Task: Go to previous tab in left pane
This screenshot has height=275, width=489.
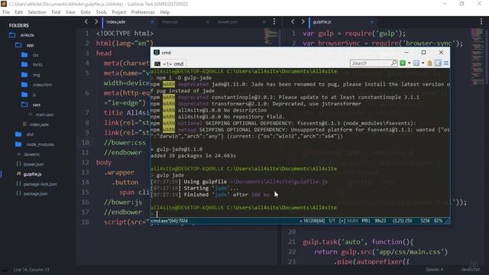Action: click(86, 21)
